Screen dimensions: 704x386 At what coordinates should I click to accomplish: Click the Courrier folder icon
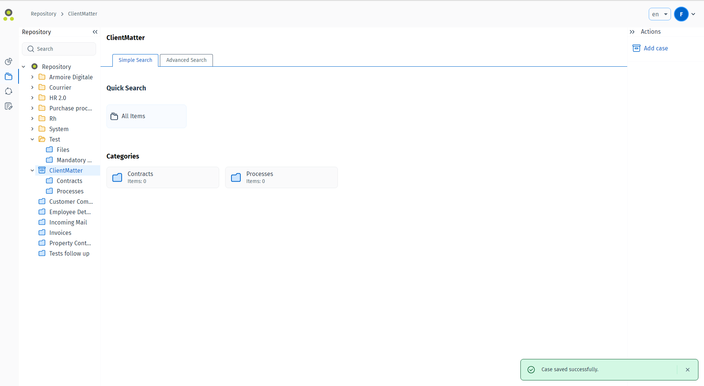click(42, 87)
